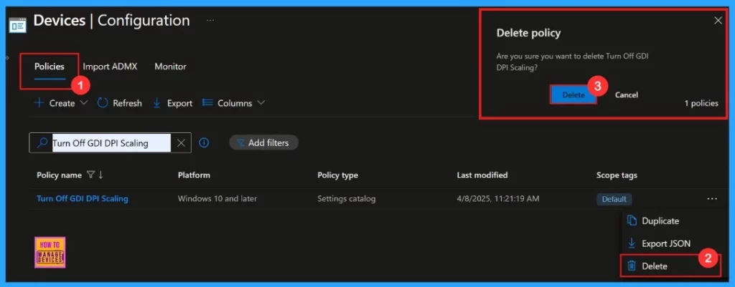Image resolution: width=735 pixels, height=287 pixels.
Task: Click the Duplicate copy icon
Action: tap(632, 220)
